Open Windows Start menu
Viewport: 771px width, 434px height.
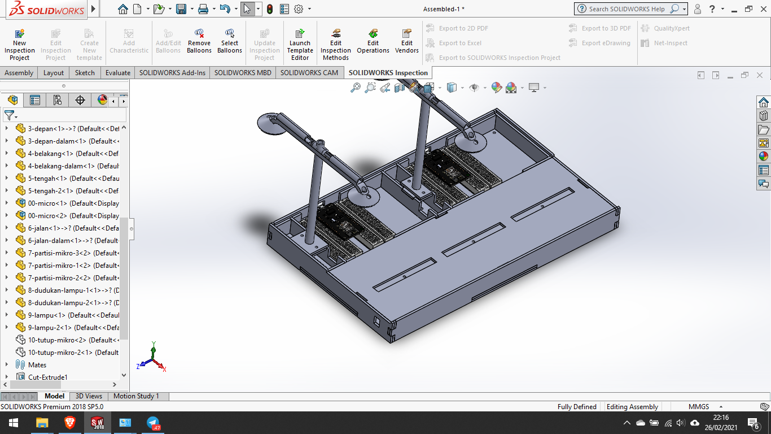[x=14, y=423]
